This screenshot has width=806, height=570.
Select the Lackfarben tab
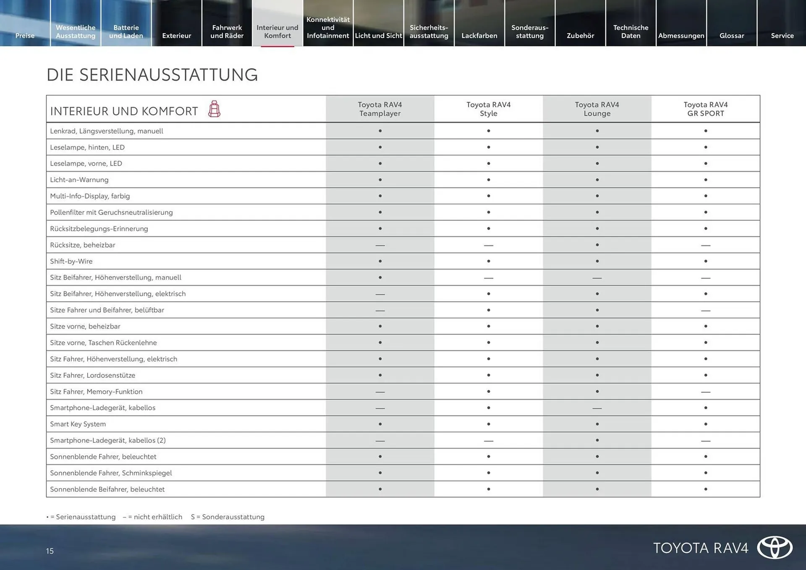click(479, 35)
